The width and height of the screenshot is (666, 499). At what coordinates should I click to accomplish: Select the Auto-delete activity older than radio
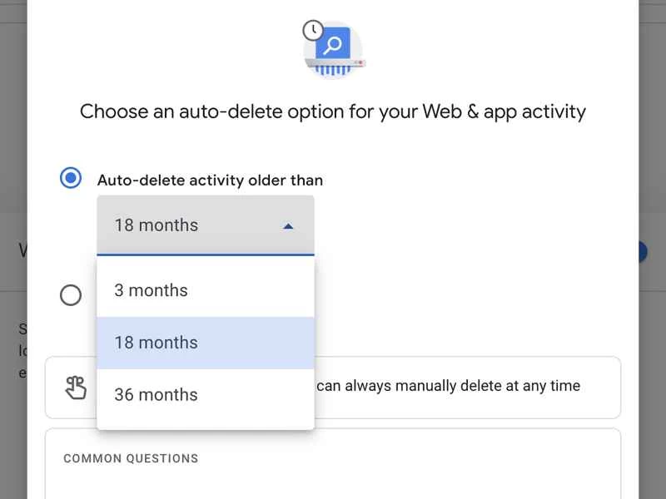[x=71, y=178]
